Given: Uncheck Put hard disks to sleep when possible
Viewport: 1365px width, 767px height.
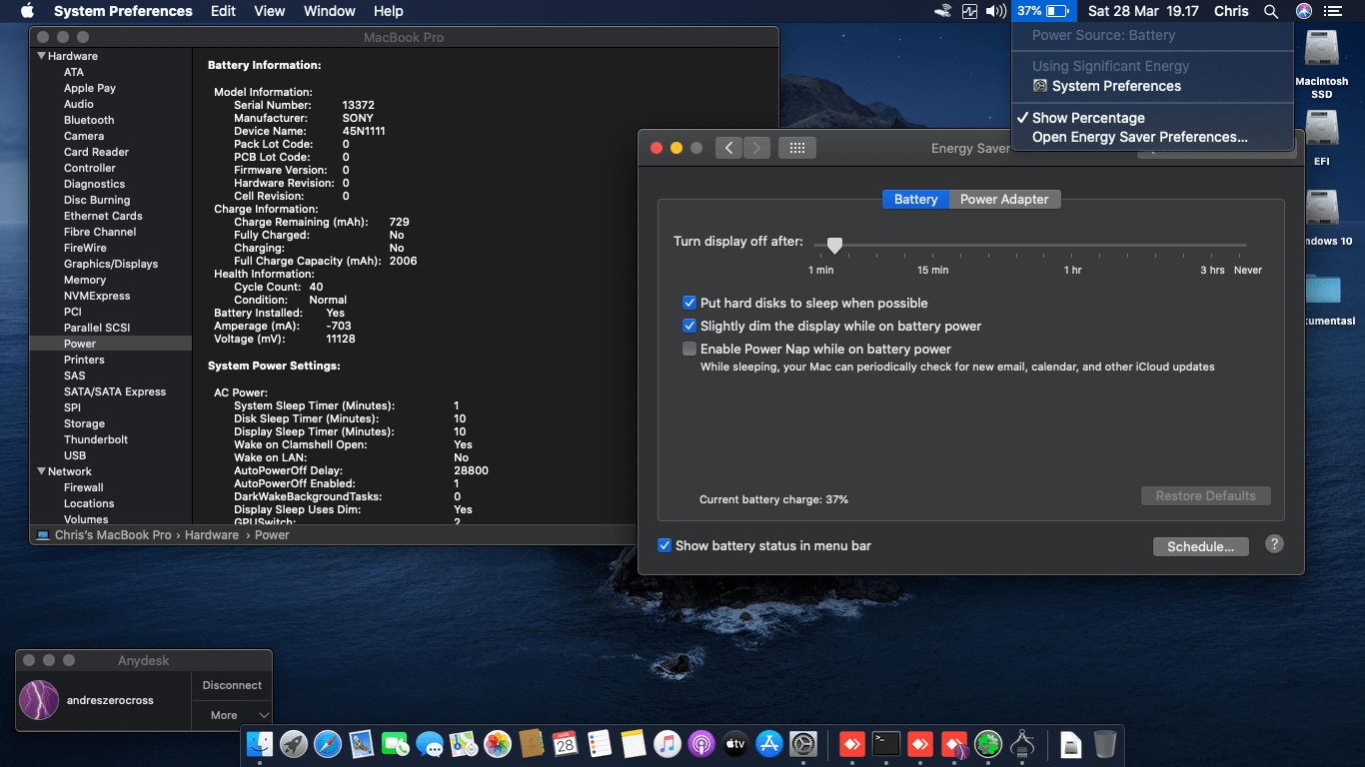Looking at the screenshot, I should pyautogui.click(x=689, y=303).
